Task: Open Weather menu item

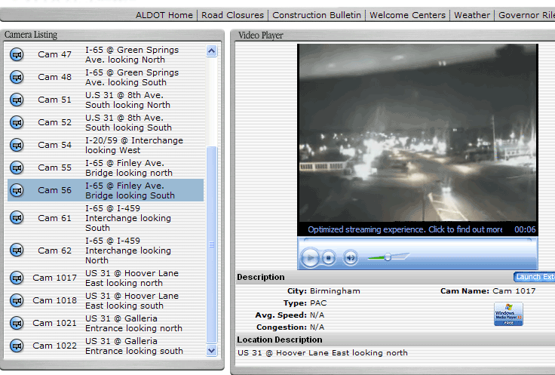Action: point(472,15)
